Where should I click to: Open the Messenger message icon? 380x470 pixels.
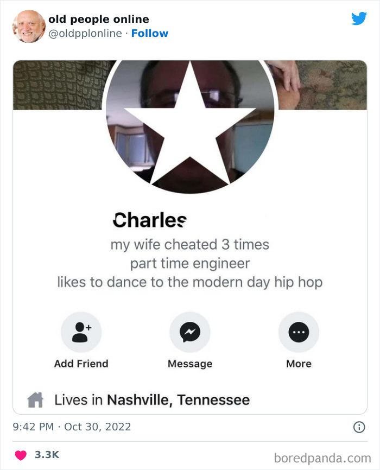point(190,332)
